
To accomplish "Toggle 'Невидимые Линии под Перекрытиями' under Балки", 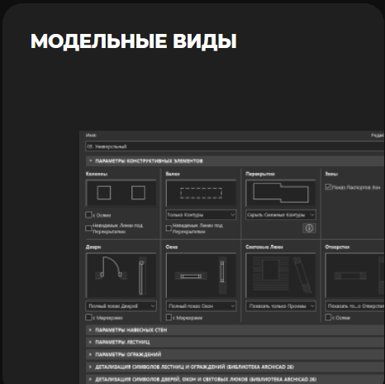I will tap(169, 228).
